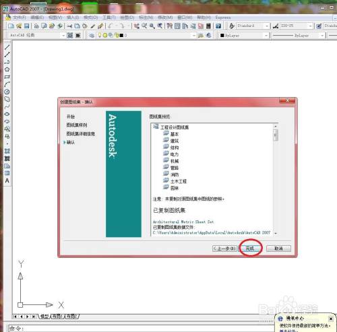Click the Text Style icon
Image resolution: width=337 pixels, height=332 pixels.
click(232, 26)
